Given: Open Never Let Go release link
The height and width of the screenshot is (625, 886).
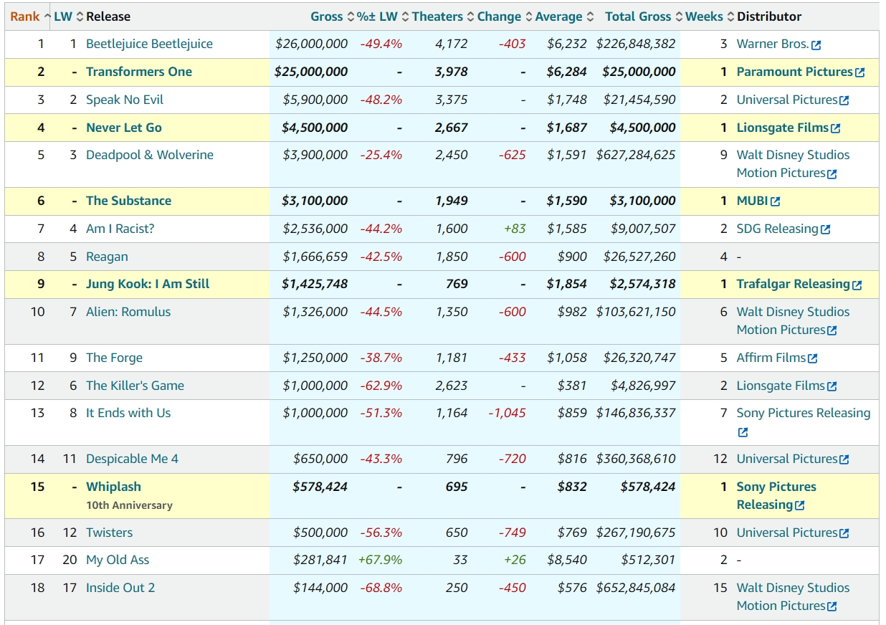Looking at the screenshot, I should [x=124, y=128].
